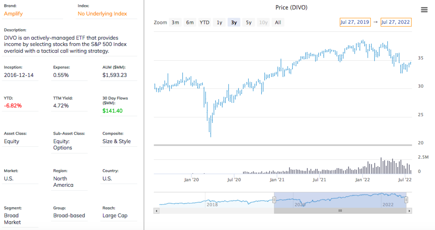
Task: Edit the Jul 27, 2019 start date
Action: [355, 22]
